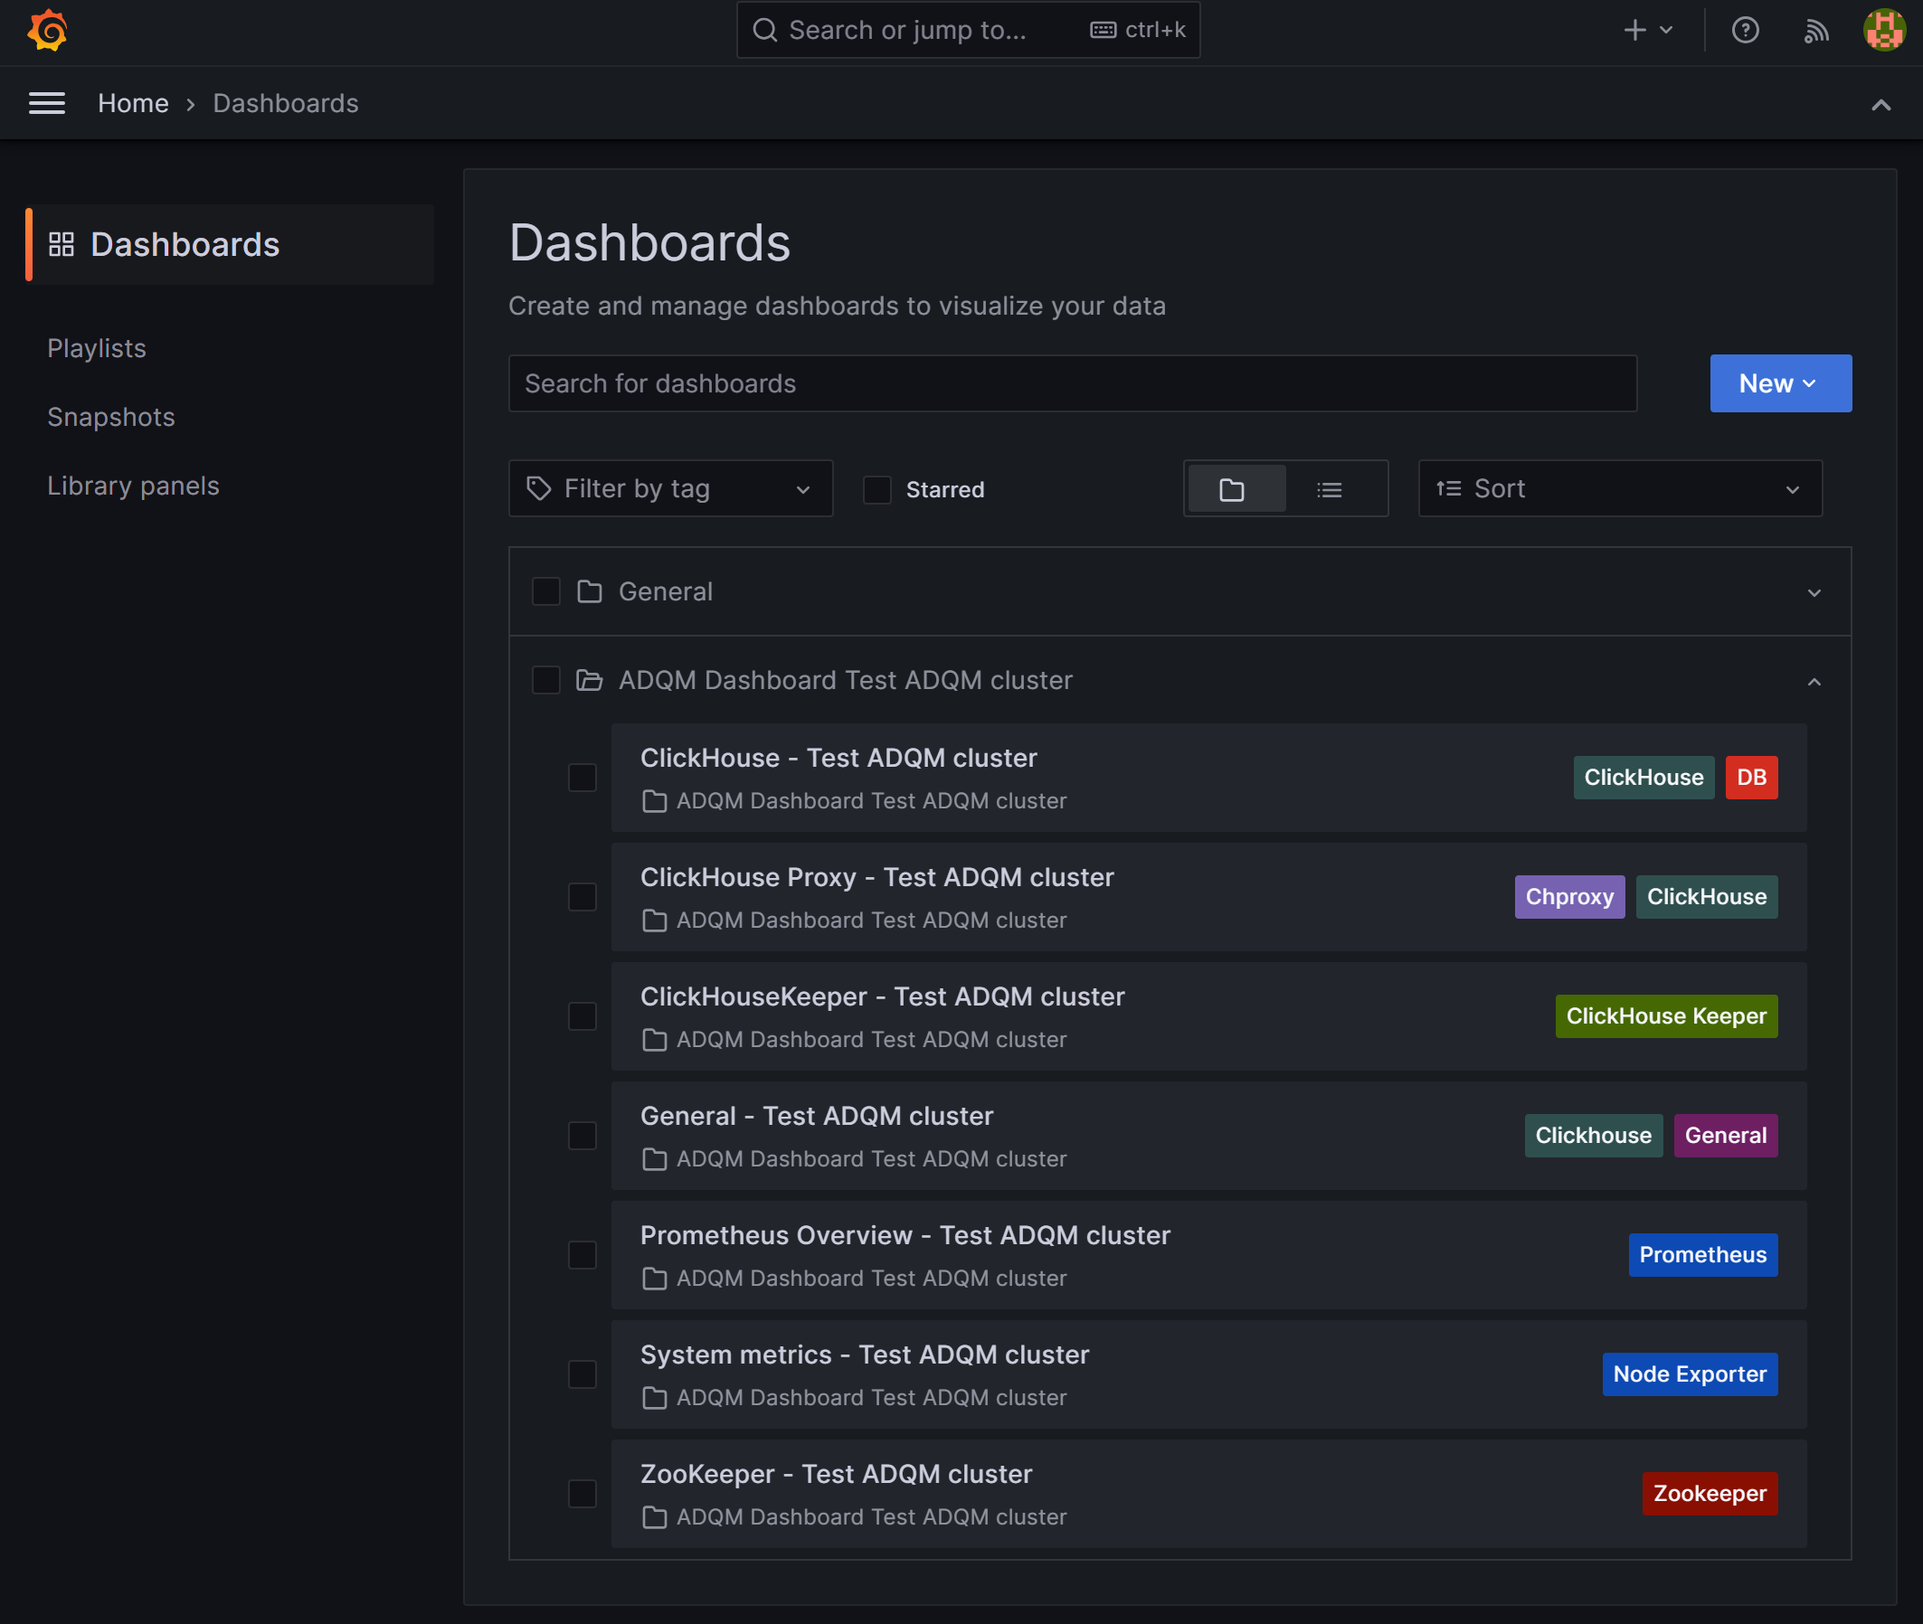Focus the Search for dashboards field
1923x1624 pixels.
(1072, 383)
